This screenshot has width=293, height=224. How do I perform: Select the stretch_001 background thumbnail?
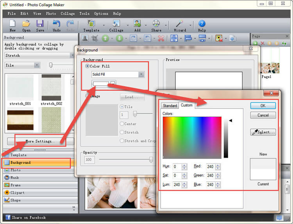point(20,90)
